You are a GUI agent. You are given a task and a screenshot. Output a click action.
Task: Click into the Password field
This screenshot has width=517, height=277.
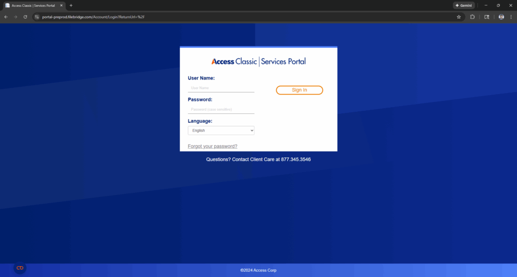[x=221, y=110]
